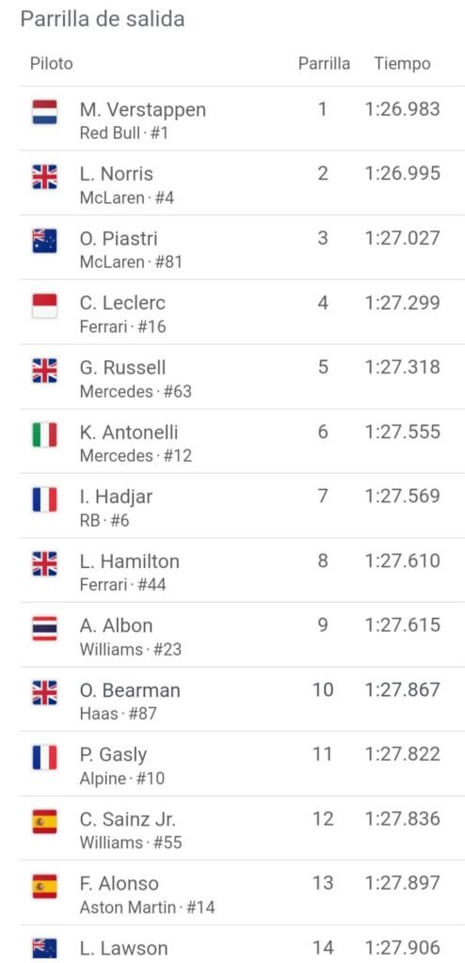Select O. Bearman Haas row
465x963 pixels.
point(242,699)
